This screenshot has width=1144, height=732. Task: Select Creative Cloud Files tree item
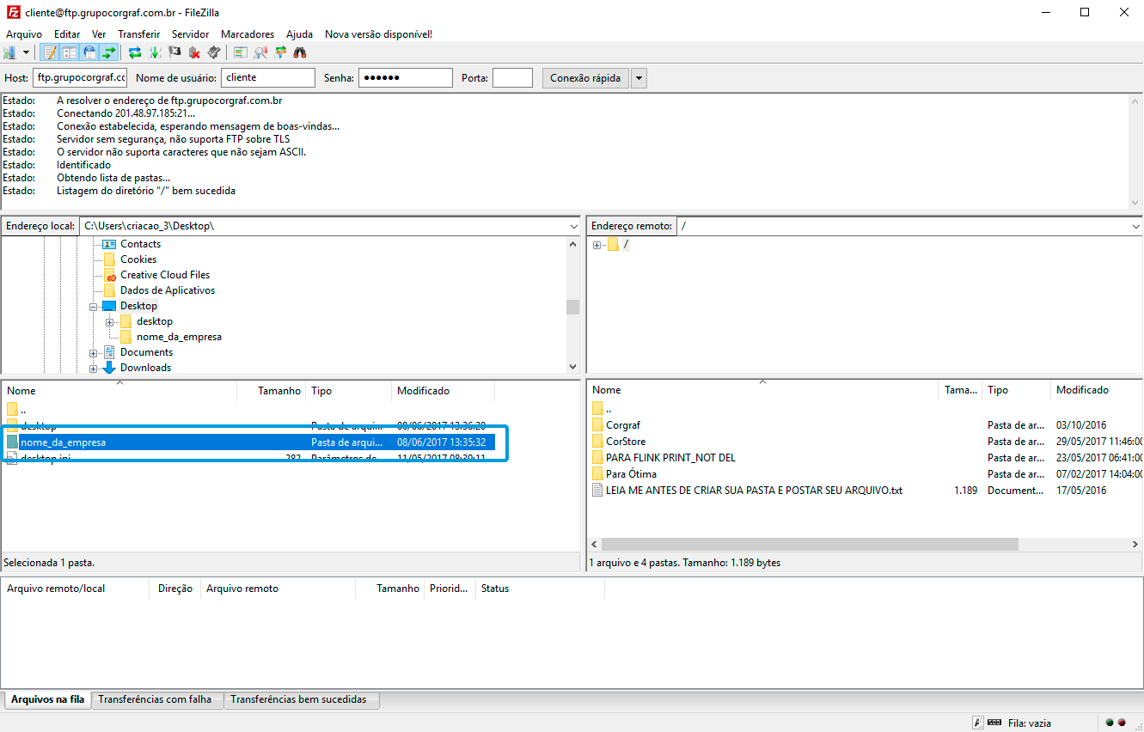164,275
